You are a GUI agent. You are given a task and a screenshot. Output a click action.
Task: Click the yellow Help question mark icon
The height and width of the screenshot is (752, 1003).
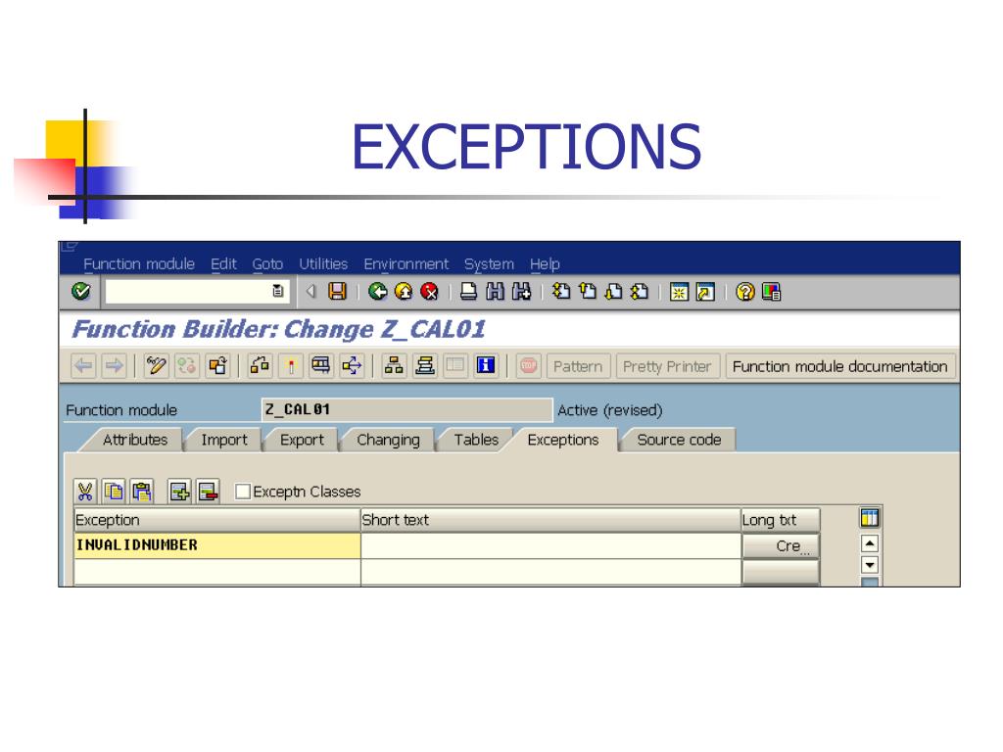click(x=745, y=292)
